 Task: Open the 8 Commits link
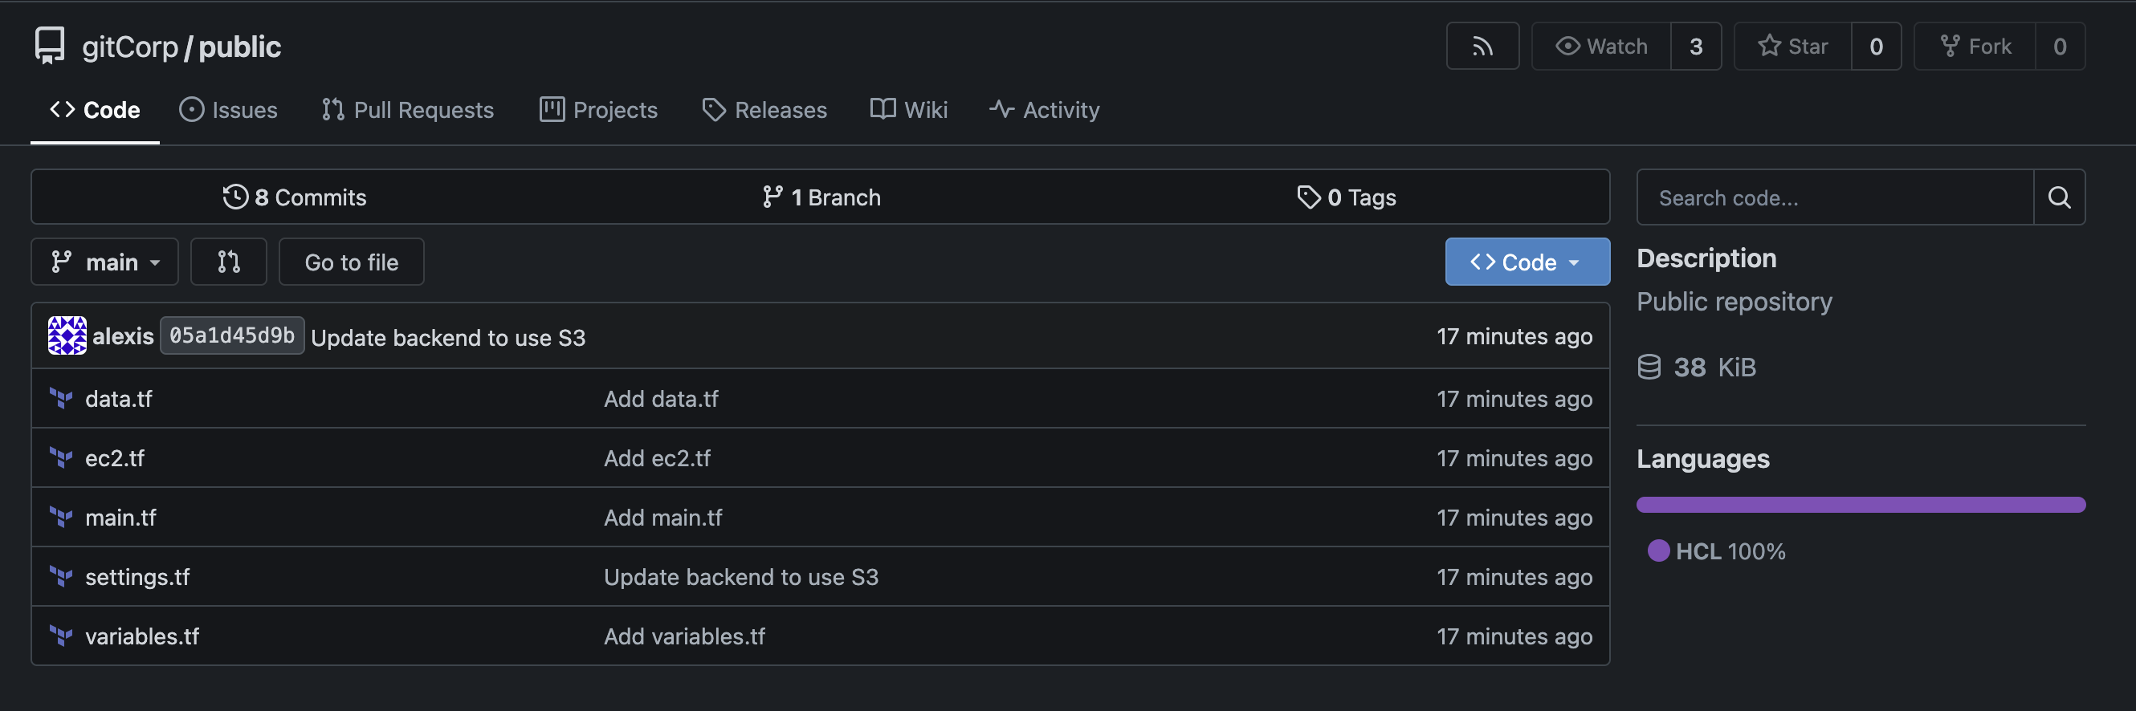[295, 197]
